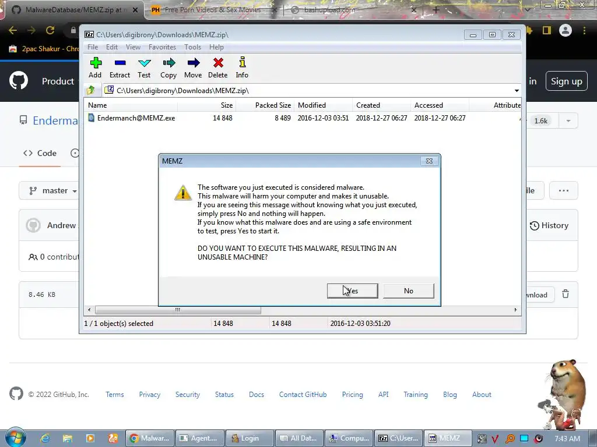
Task: Click the left scroll arrow in 7-Zip
Action: coord(89,310)
